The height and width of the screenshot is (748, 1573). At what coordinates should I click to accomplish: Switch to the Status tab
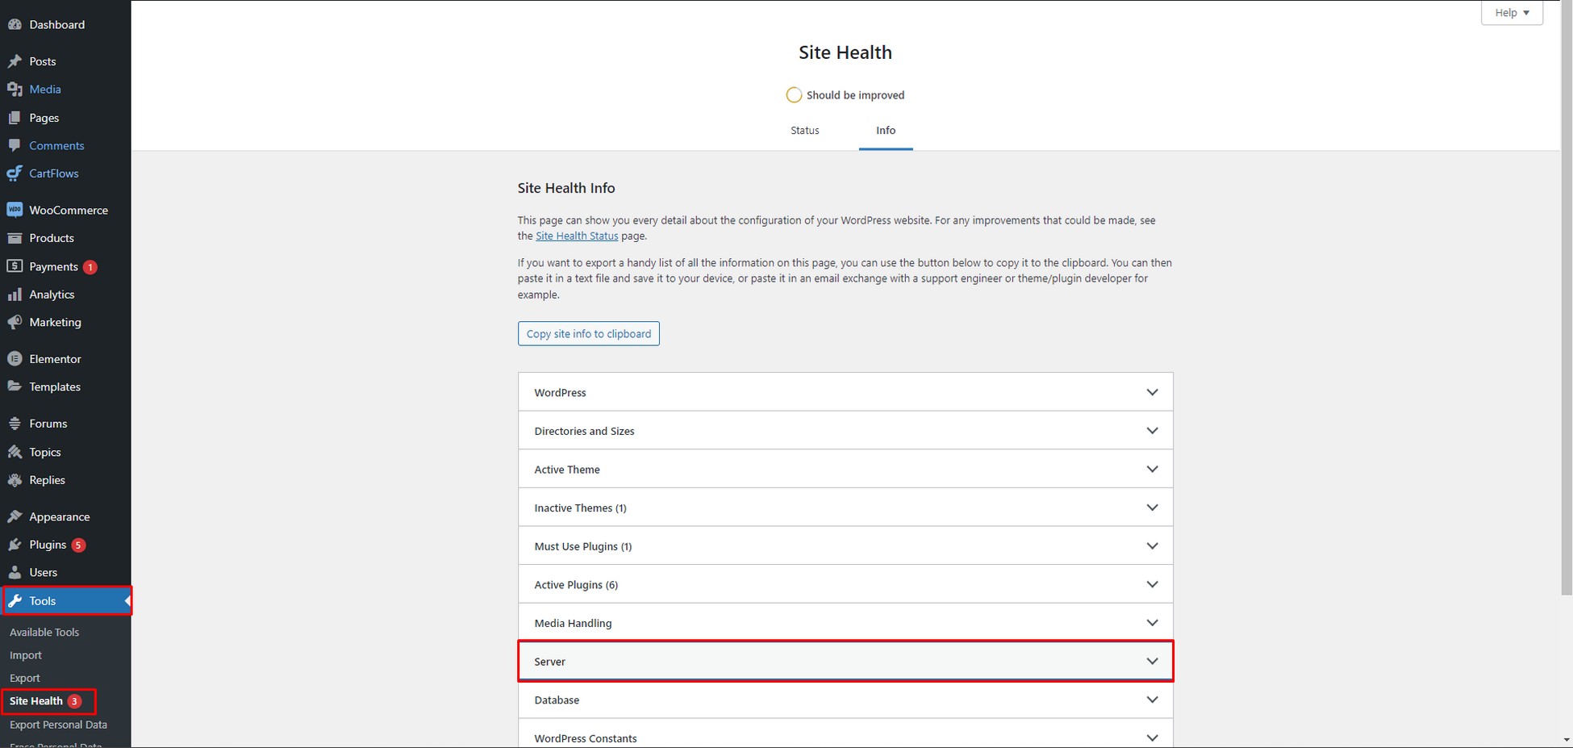pos(804,131)
